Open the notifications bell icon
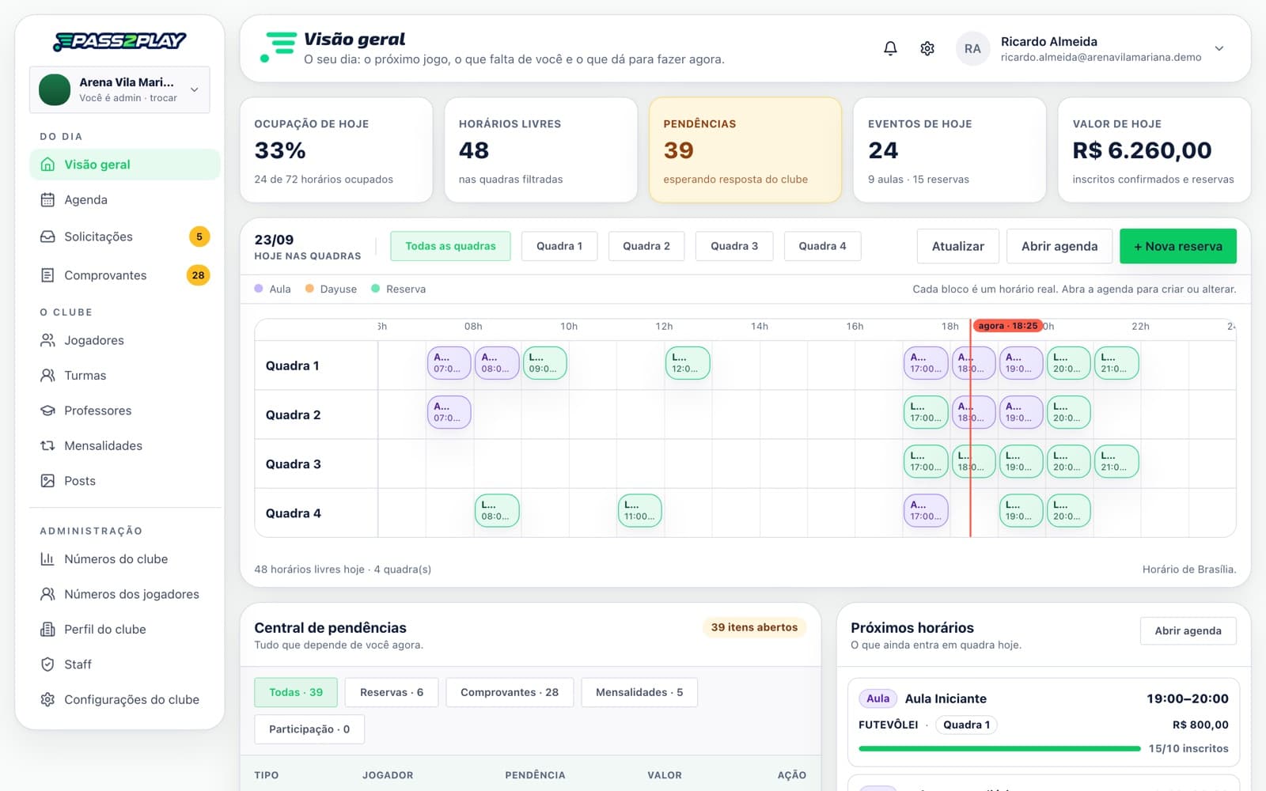Screen dimensions: 1266x791 (x=890, y=48)
